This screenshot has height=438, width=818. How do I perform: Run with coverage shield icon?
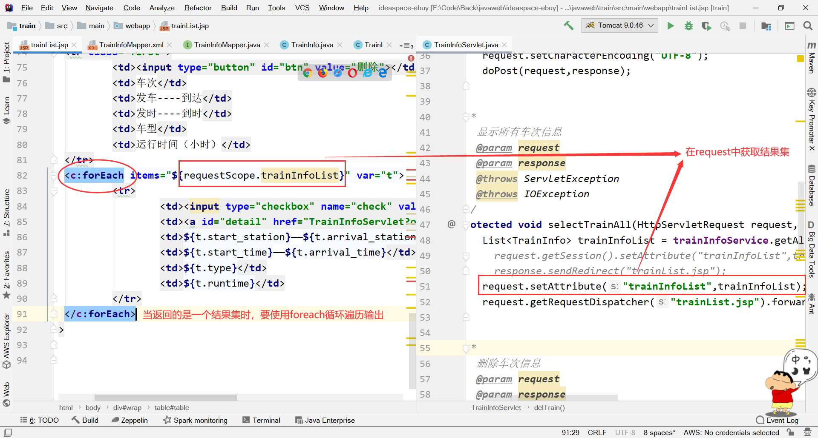pos(706,26)
